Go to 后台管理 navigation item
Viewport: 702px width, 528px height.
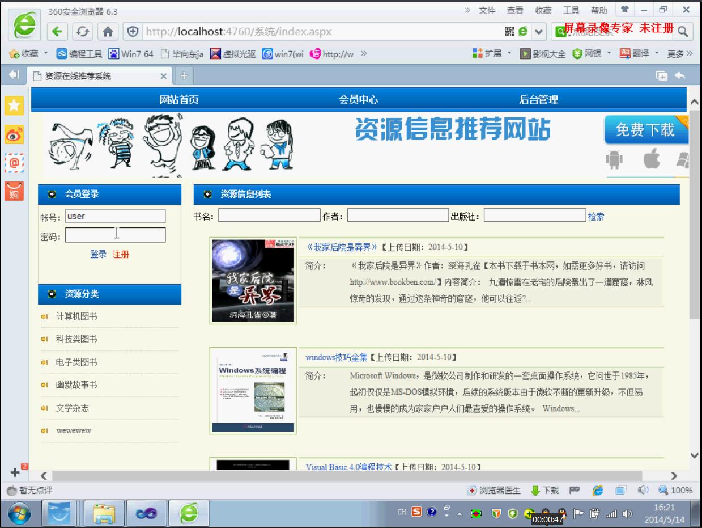pos(539,100)
